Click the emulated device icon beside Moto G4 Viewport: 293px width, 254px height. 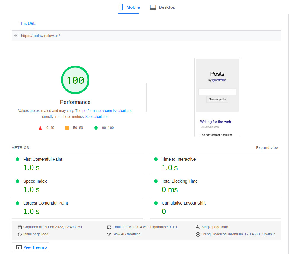tap(109, 227)
